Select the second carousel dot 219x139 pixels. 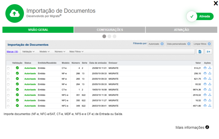pyautogui.click(x=109, y=36)
